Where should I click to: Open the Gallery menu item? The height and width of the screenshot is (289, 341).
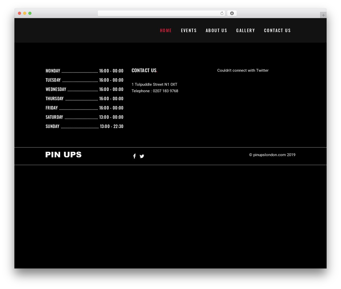246,30
